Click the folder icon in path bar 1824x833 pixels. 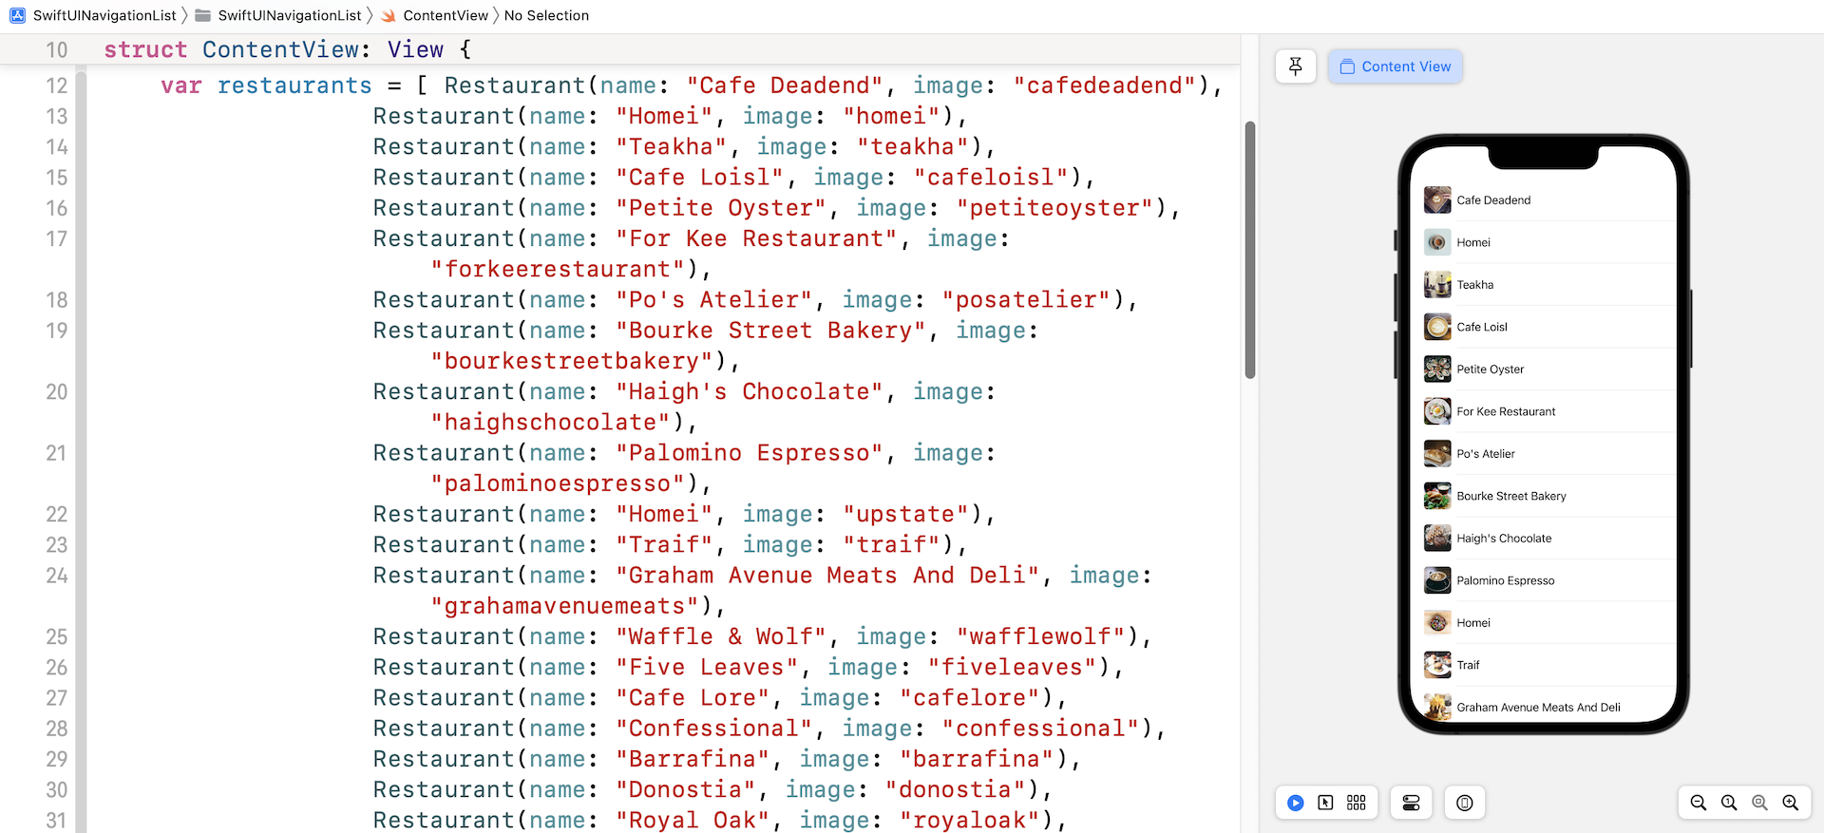202,15
